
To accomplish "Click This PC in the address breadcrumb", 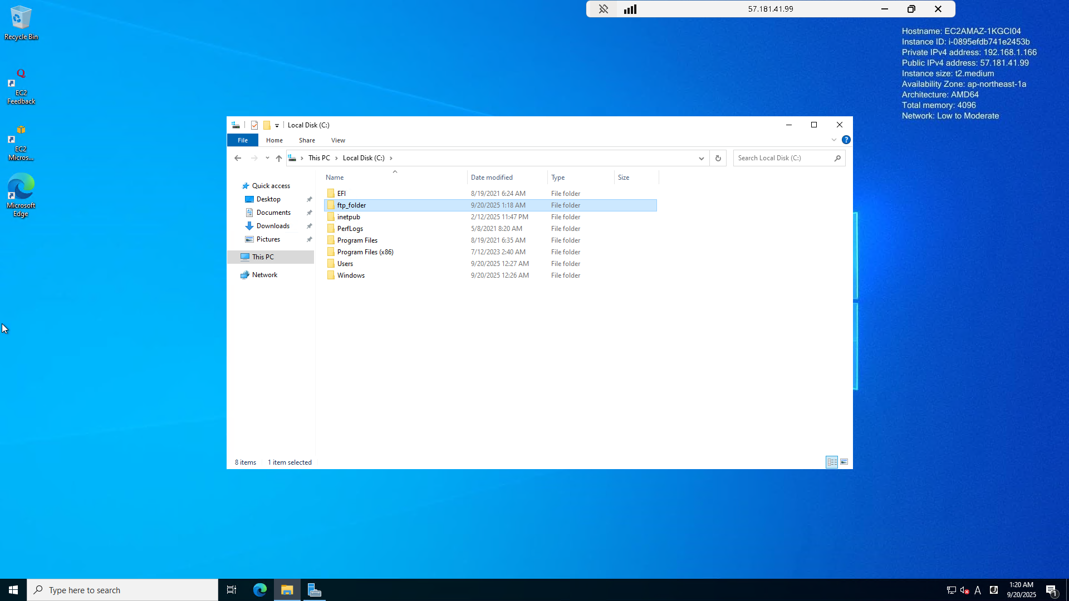I will (319, 158).
